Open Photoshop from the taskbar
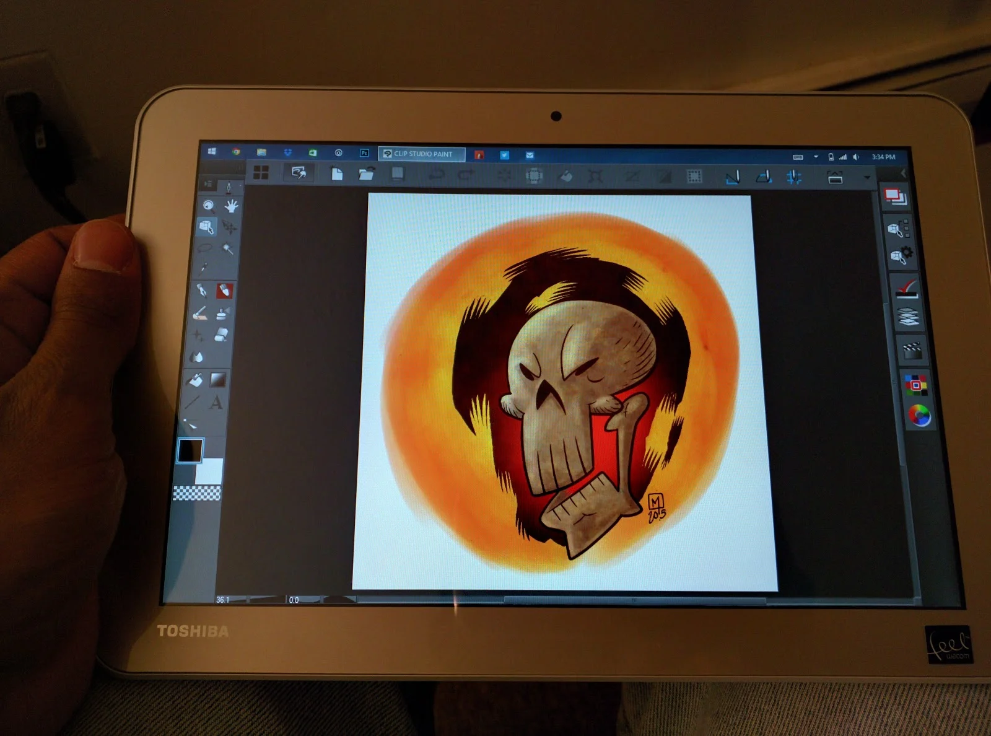The width and height of the screenshot is (991, 736). click(364, 152)
